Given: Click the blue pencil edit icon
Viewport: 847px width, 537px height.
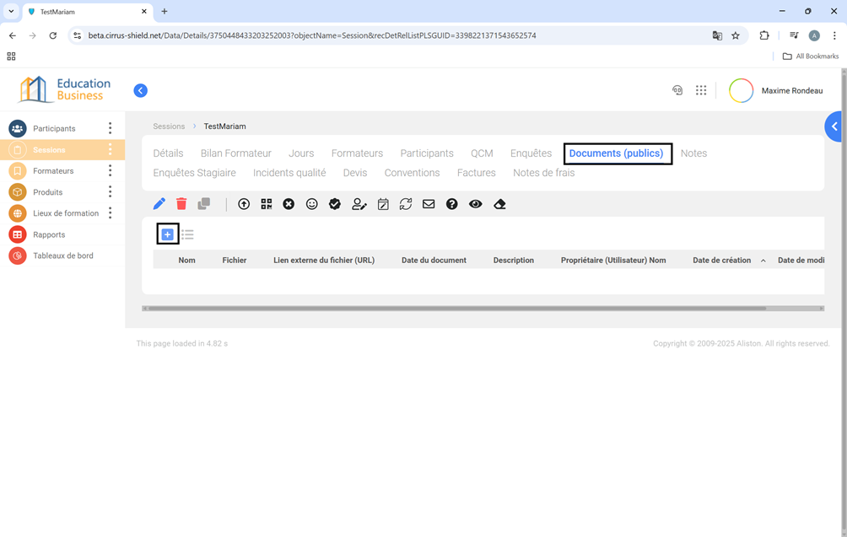Looking at the screenshot, I should 159,204.
